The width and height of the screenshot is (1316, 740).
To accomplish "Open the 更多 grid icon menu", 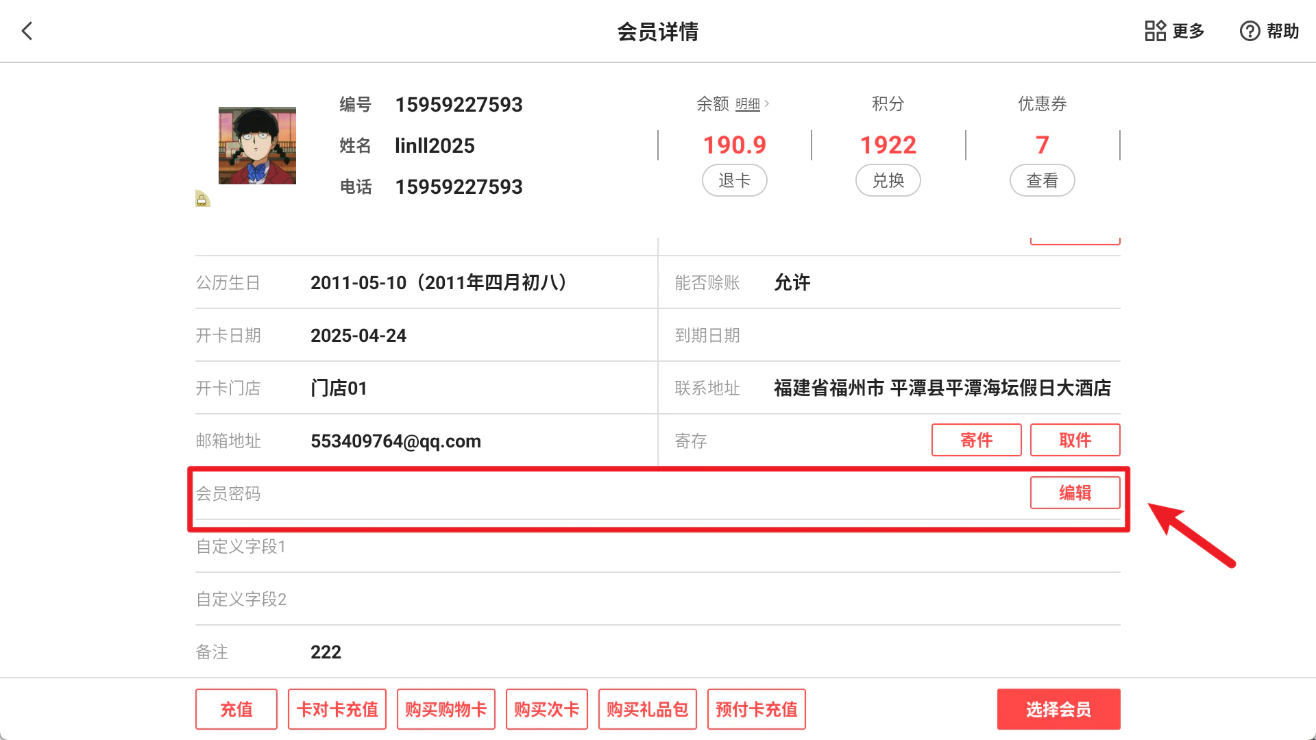I will click(1156, 31).
